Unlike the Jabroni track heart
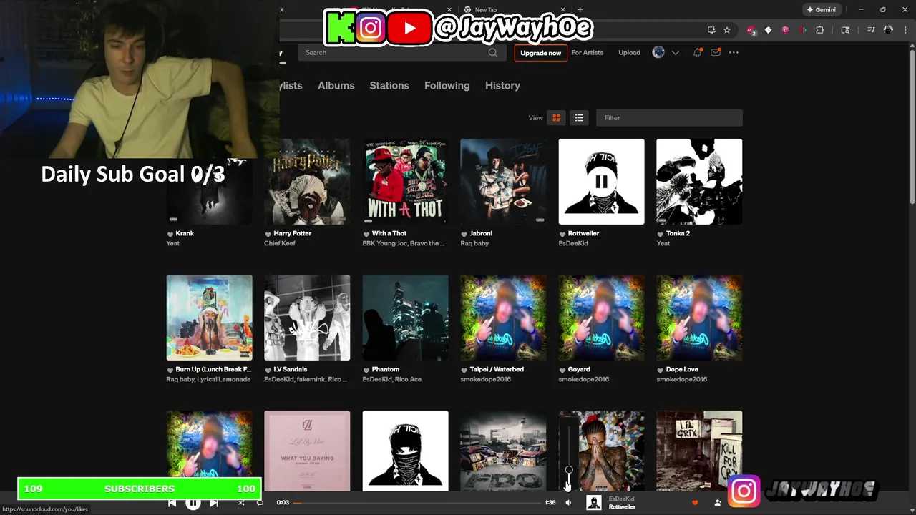Viewport: 916px width, 515px height. click(x=464, y=234)
